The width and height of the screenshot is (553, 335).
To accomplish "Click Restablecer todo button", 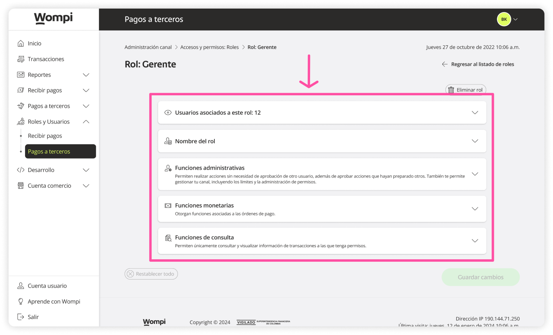I will (x=151, y=274).
